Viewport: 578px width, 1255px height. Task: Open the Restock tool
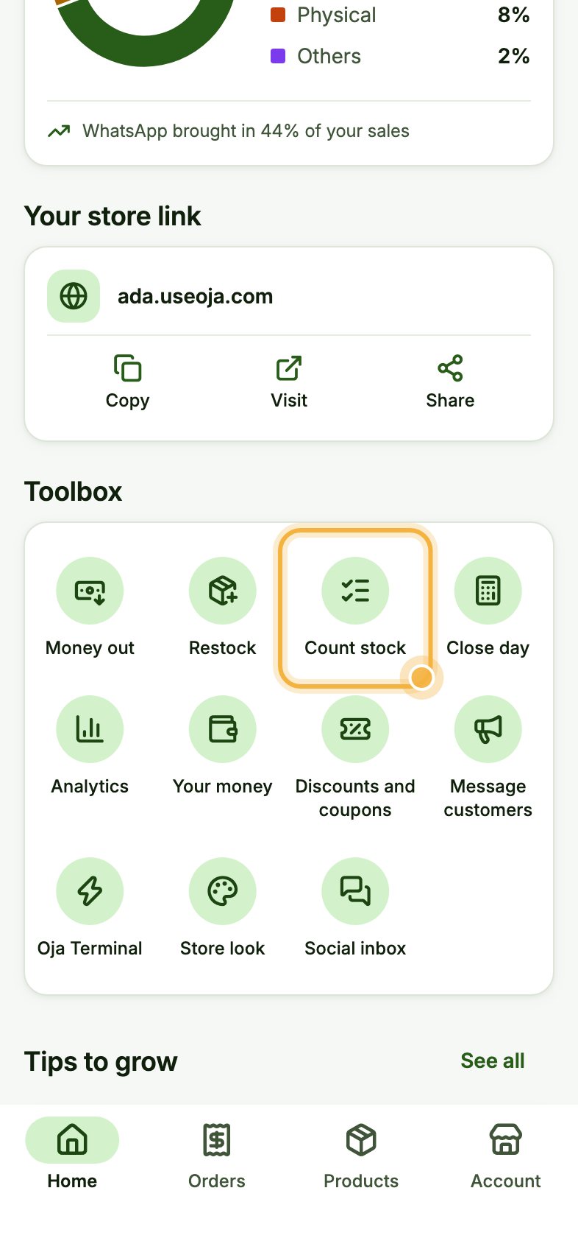pyautogui.click(x=223, y=607)
